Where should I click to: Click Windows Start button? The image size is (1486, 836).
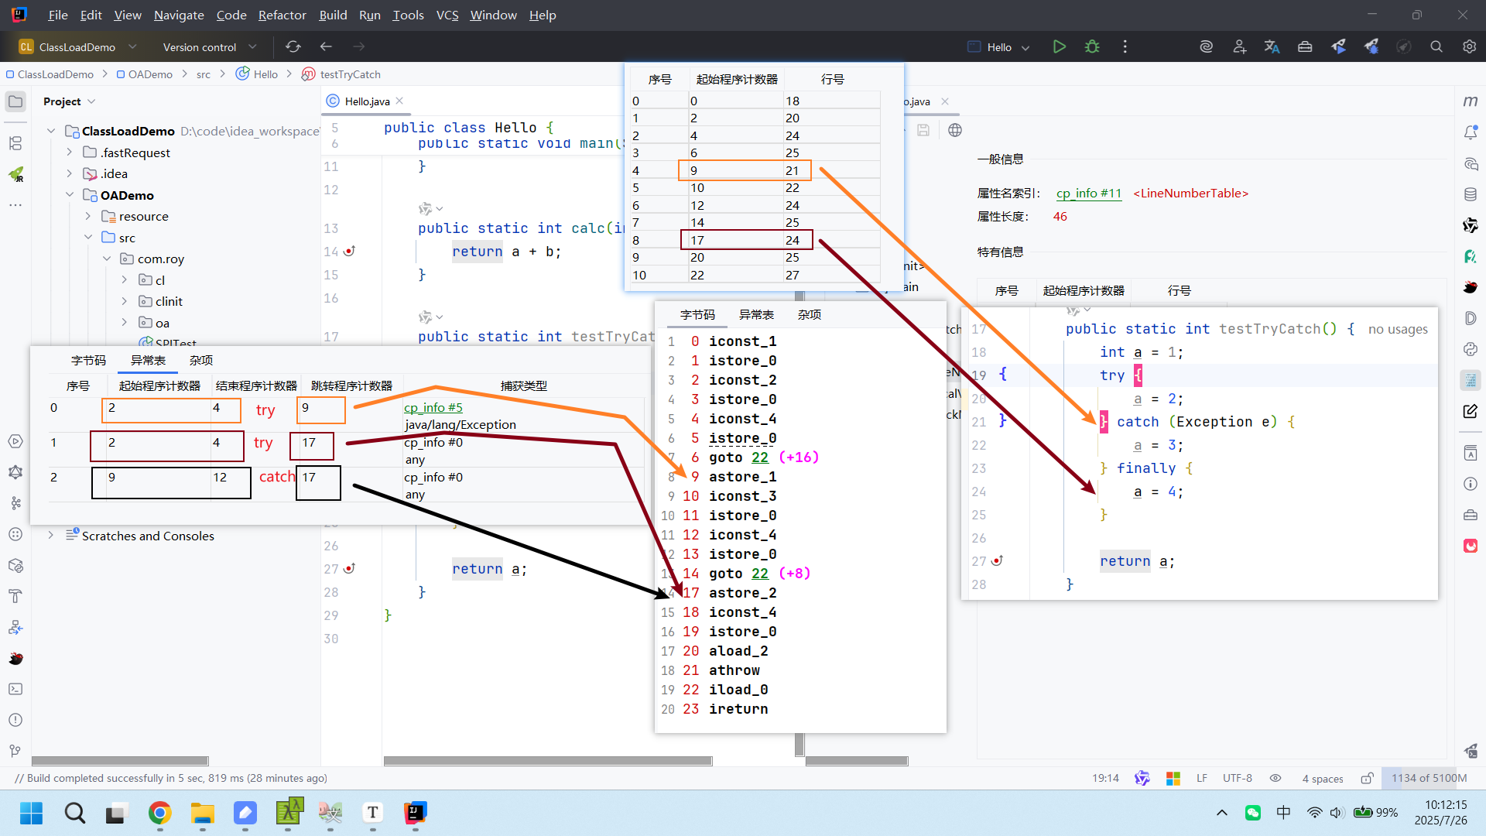(32, 813)
